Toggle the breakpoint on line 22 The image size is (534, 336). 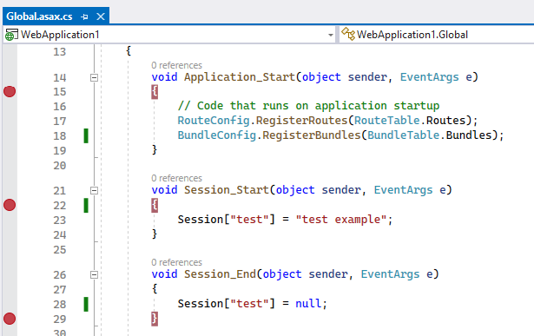10,205
